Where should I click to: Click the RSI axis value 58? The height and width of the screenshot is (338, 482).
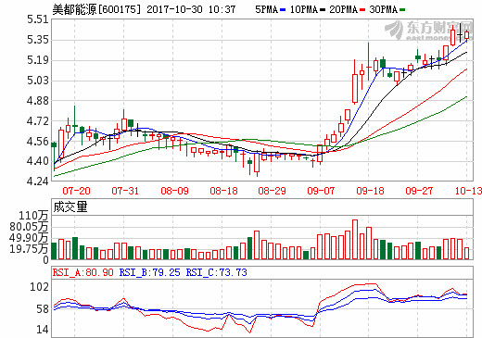[x=43, y=309]
